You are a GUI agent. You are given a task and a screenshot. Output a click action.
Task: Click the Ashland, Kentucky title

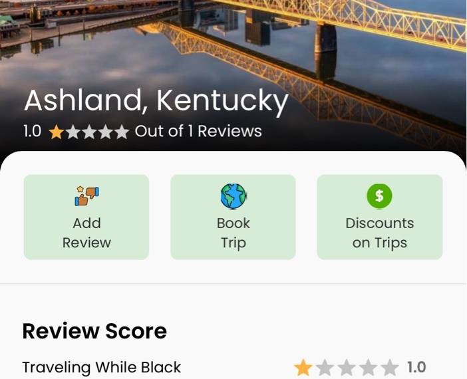point(156,101)
